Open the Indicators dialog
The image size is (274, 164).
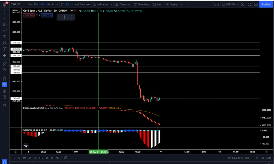(101, 4)
